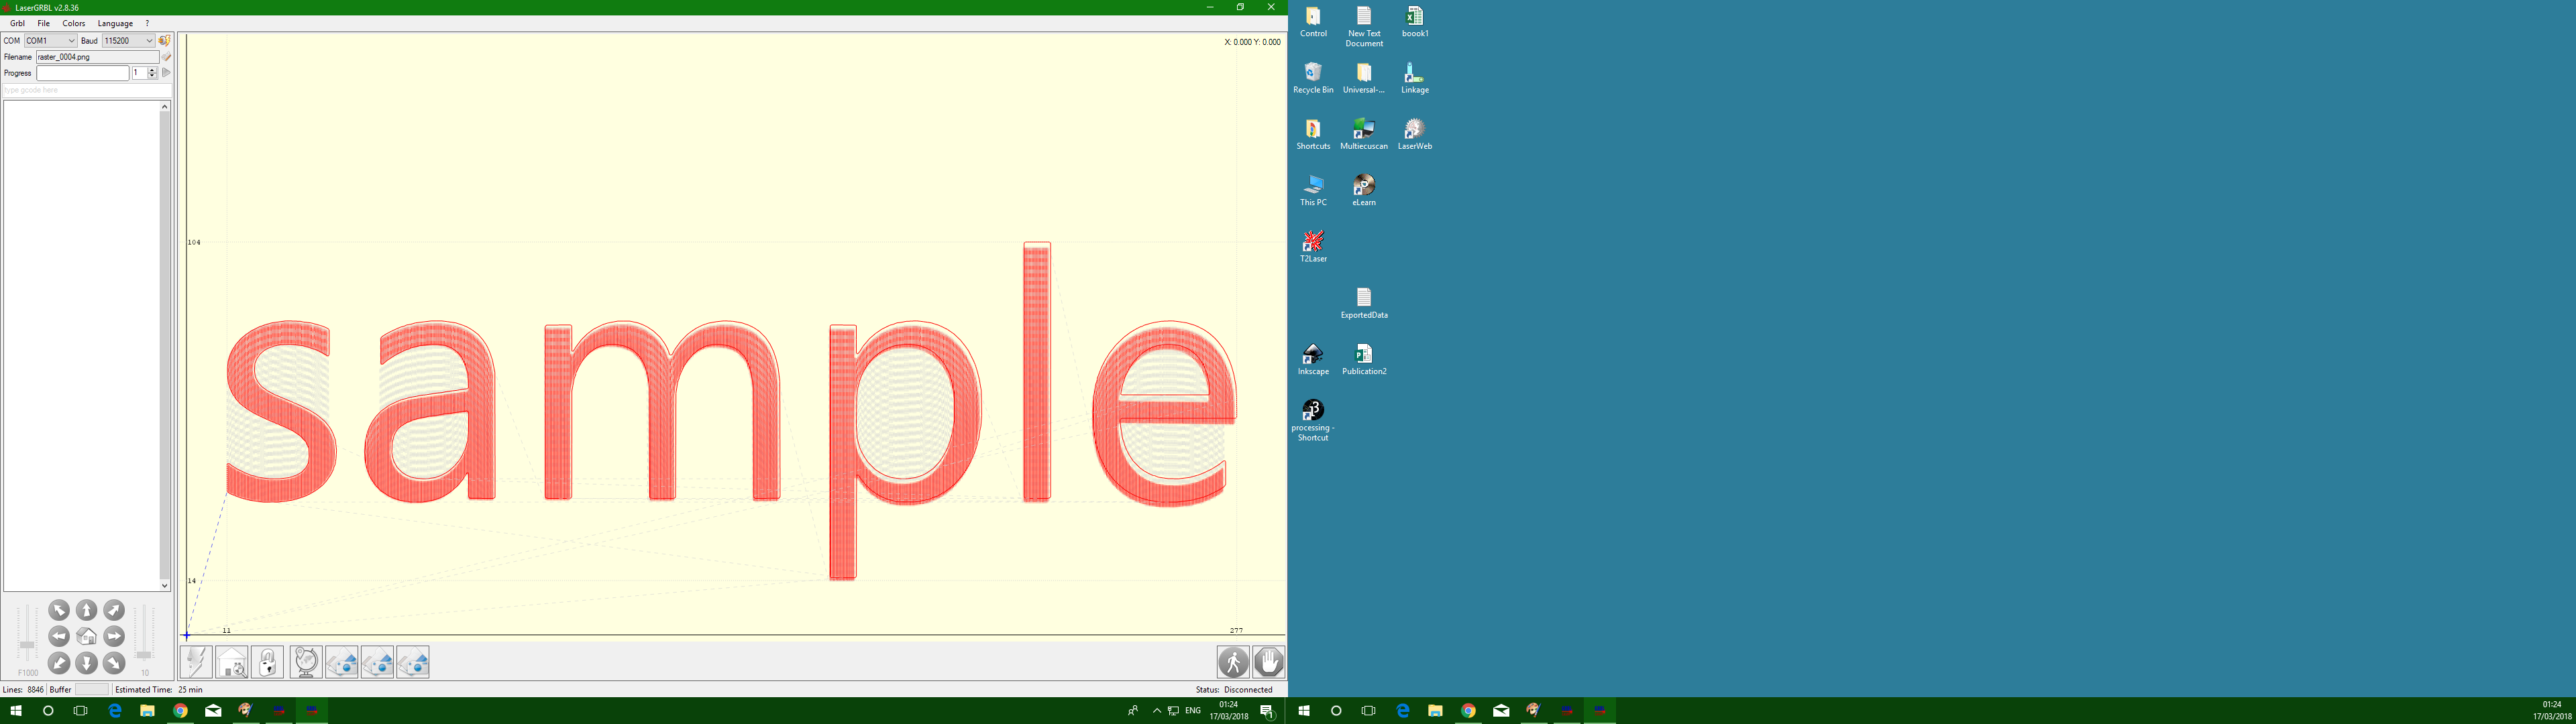
Task: Click the jog home house button
Action: click(87, 637)
